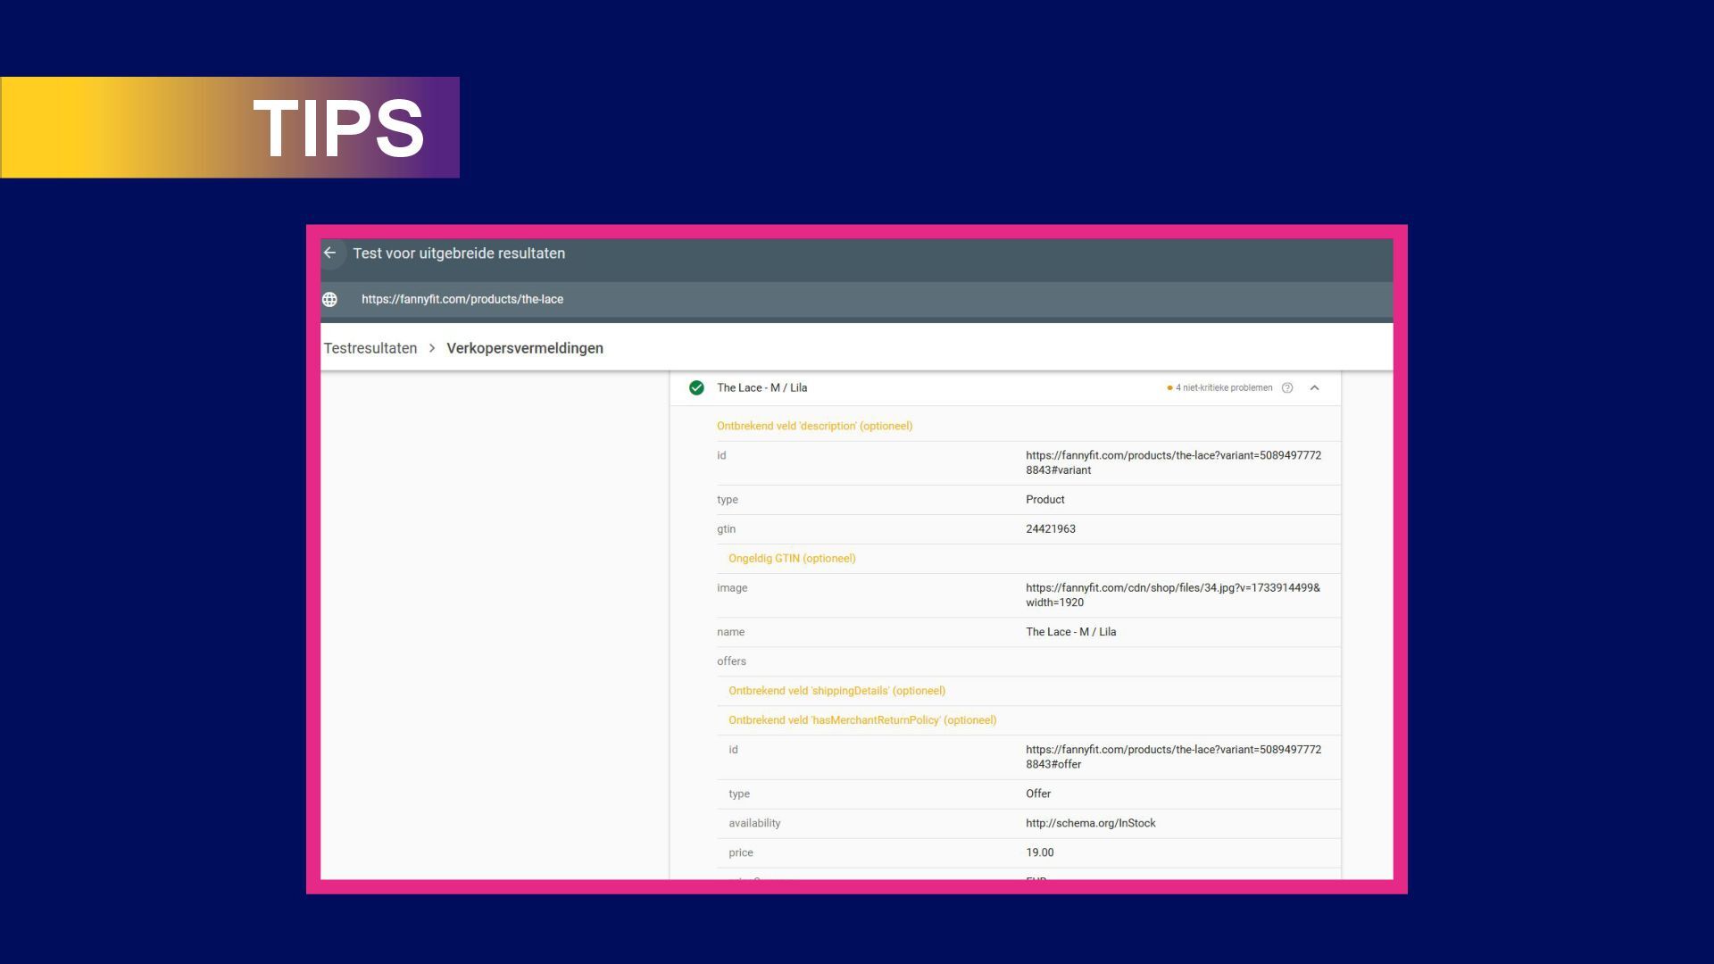Image resolution: width=1714 pixels, height=964 pixels.
Task: Open the help question mark icon
Action: click(1287, 388)
